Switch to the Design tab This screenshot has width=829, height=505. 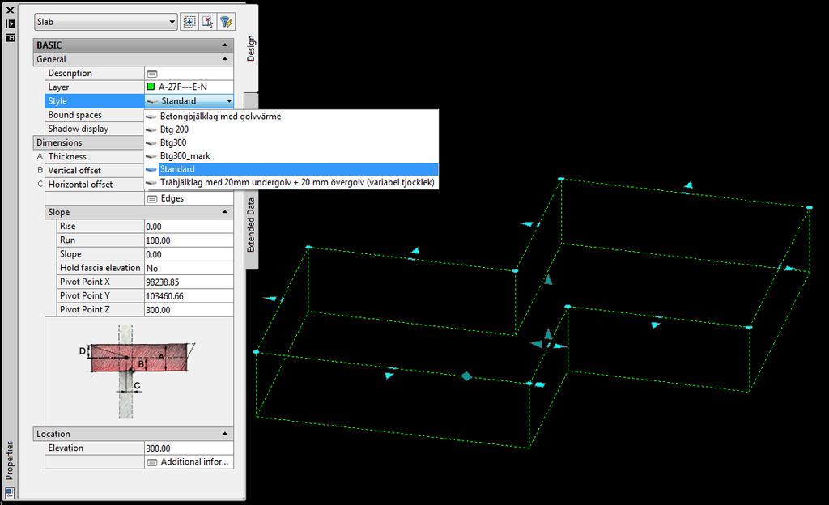251,48
